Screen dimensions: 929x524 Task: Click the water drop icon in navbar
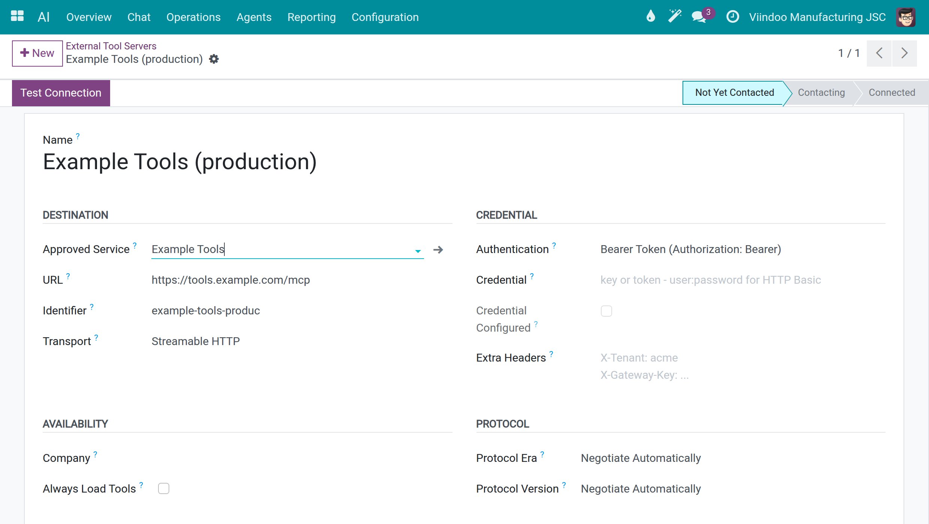coord(651,16)
